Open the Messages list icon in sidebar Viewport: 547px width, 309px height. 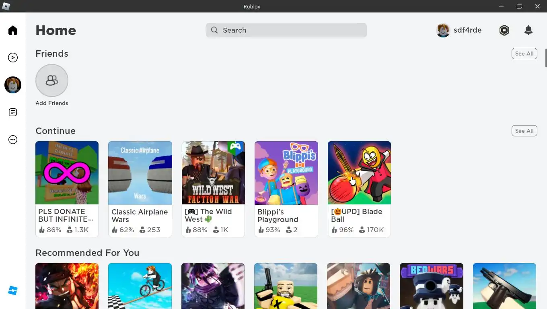coord(13,112)
